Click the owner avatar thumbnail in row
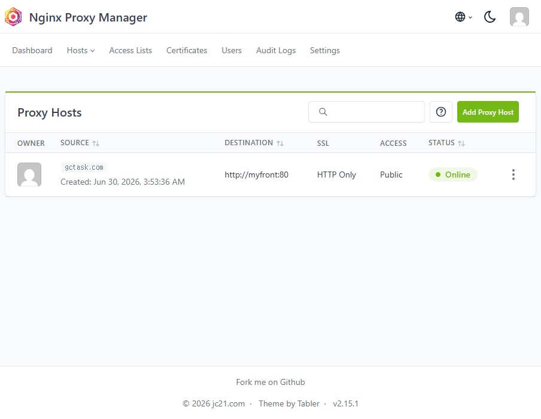Viewport: 541px width, 419px height. coord(29,175)
